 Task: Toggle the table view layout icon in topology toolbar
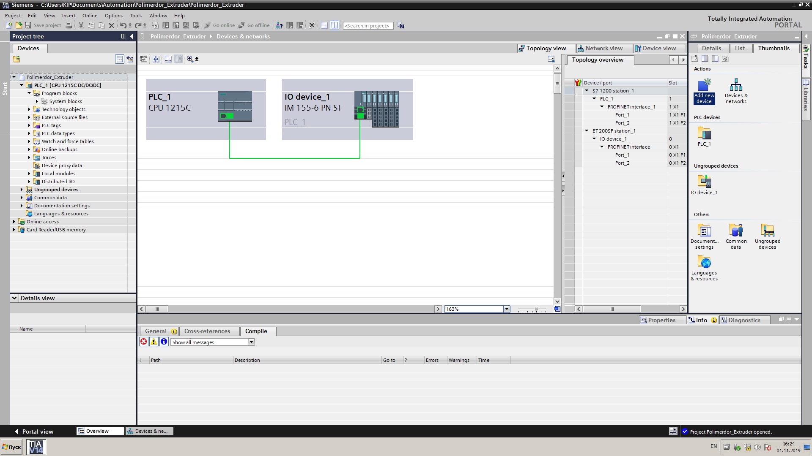pyautogui.click(x=178, y=59)
